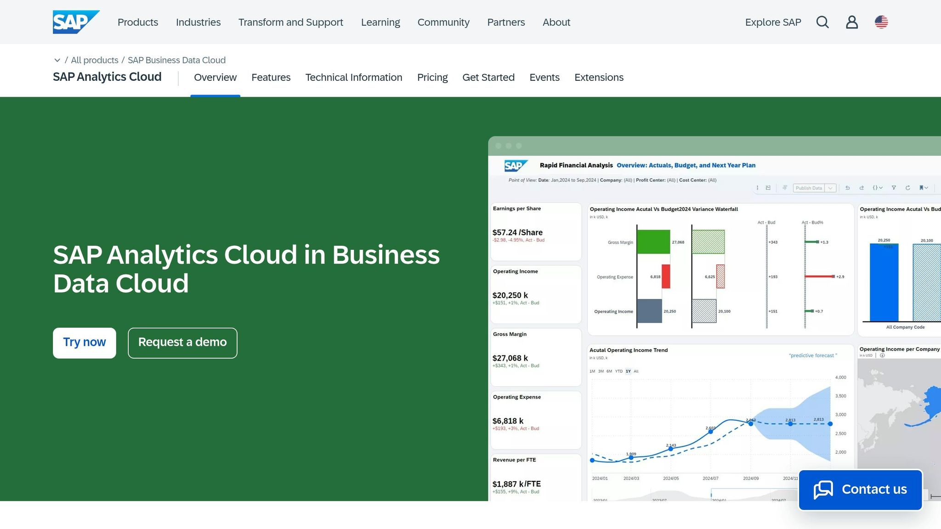Expand the Publish Data dropdown arrow
The width and height of the screenshot is (941, 529).
tap(830, 188)
